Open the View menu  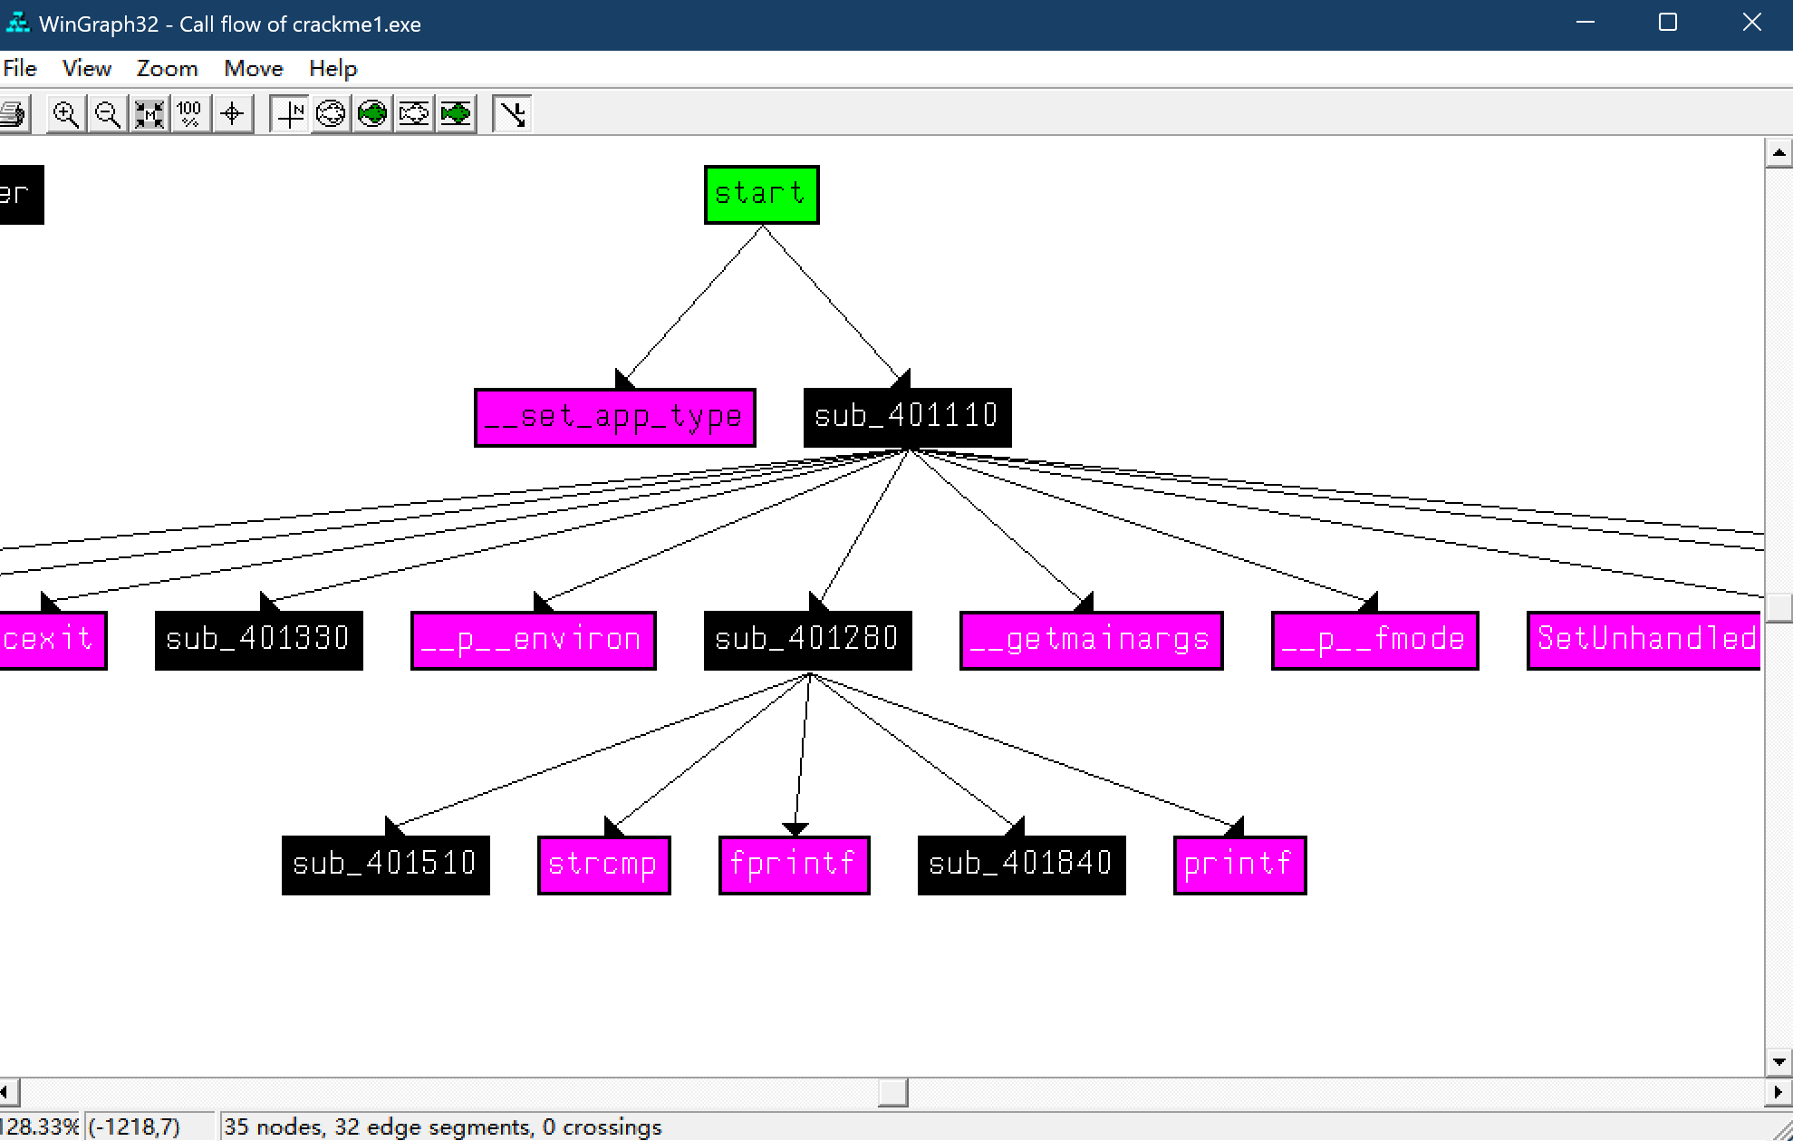pyautogui.click(x=87, y=69)
